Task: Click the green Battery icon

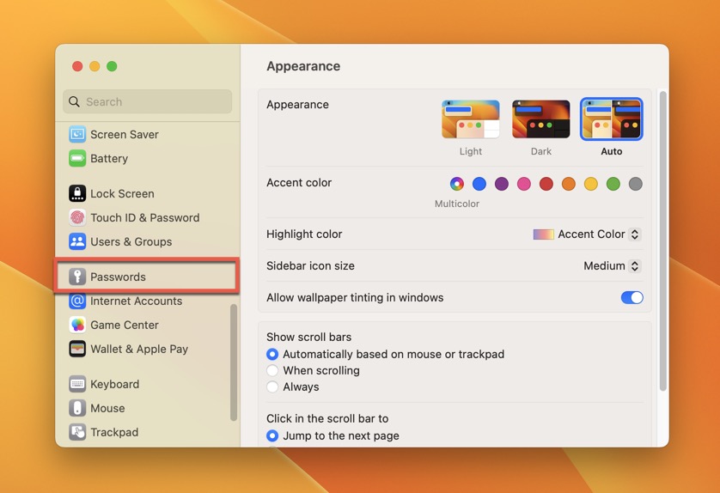Action: point(77,158)
